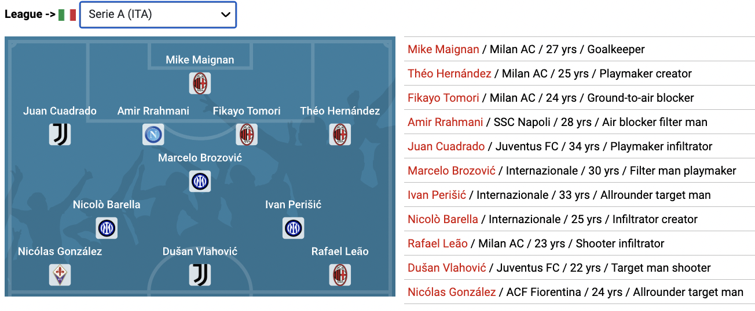Viewport: 755px width, 311px height.
Task: Open Amir Rrahmani link in player list
Action: click(x=445, y=122)
